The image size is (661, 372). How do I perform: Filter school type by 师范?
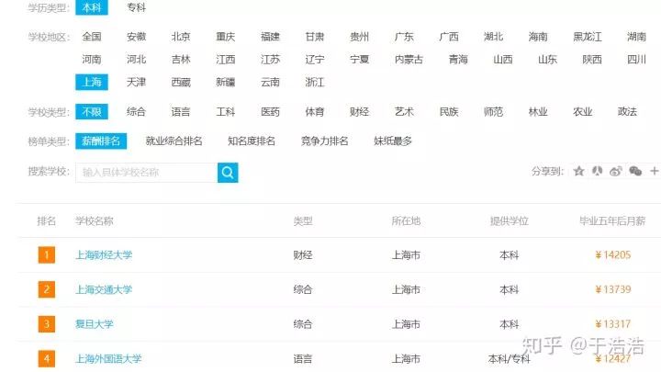click(494, 112)
